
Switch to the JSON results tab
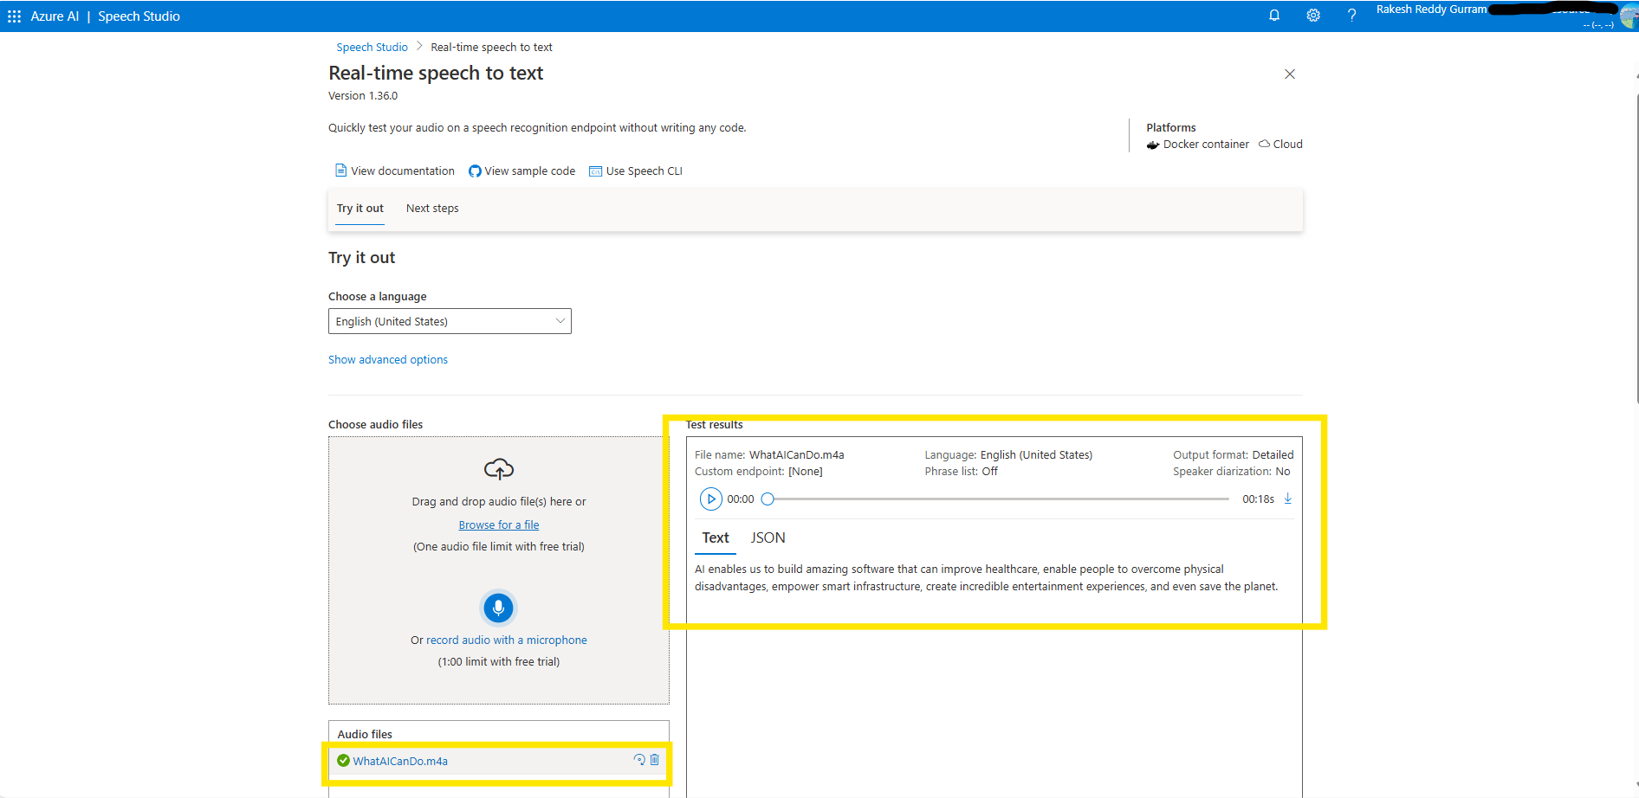tap(768, 537)
